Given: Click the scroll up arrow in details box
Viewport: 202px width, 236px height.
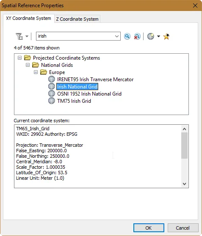Looking at the screenshot, I should coord(184,129).
